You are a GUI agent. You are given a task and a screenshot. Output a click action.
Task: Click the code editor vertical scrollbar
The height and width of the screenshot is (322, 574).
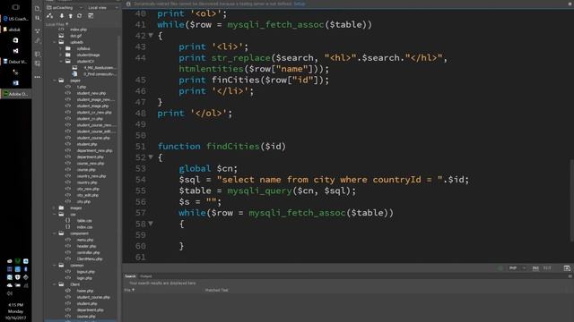[571, 200]
